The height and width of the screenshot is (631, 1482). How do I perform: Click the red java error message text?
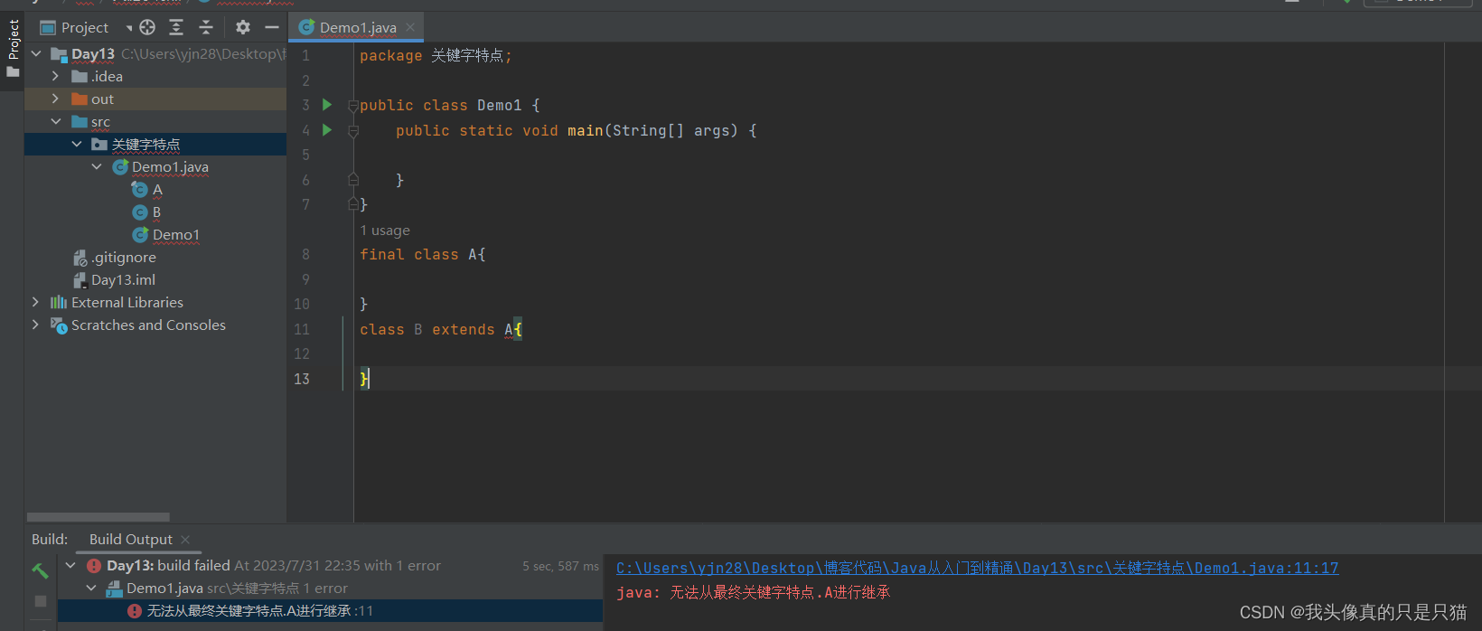(x=753, y=592)
